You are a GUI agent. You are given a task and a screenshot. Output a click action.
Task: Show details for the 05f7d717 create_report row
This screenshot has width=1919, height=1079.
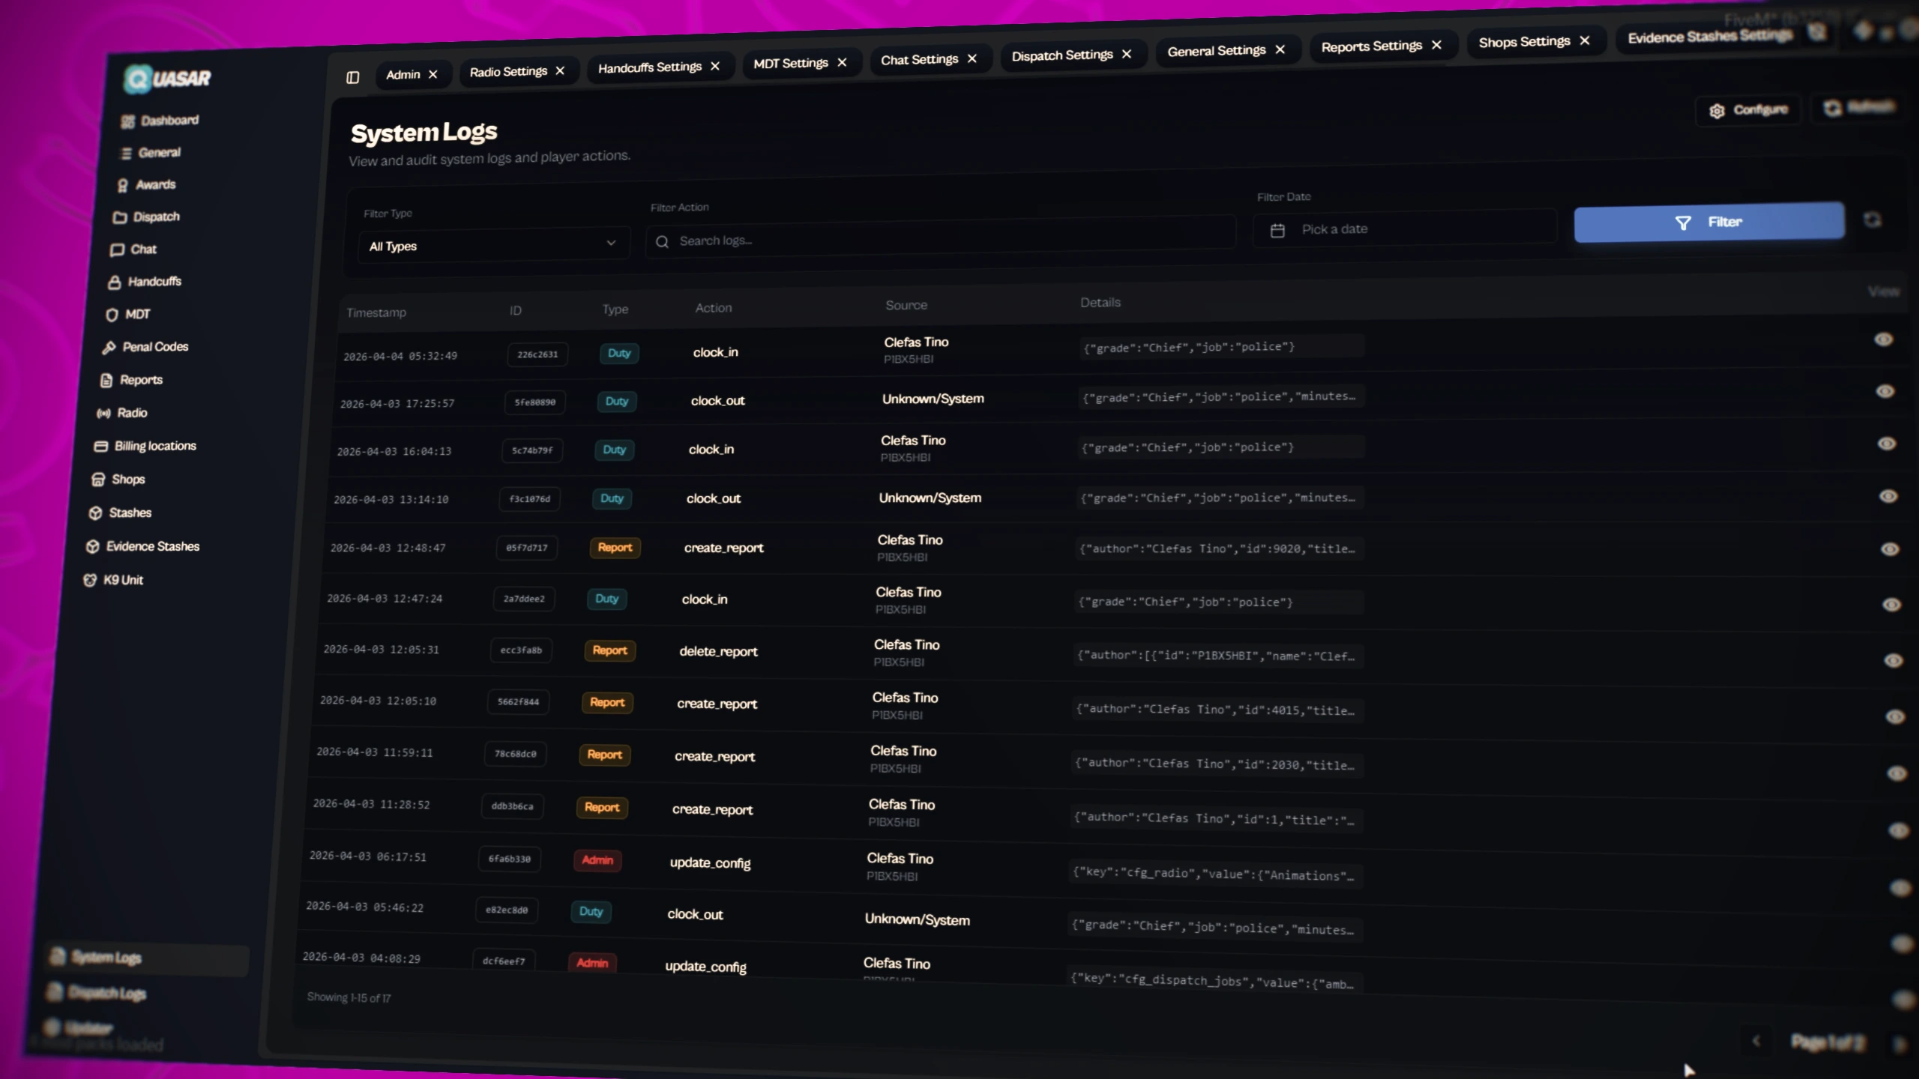1890,549
